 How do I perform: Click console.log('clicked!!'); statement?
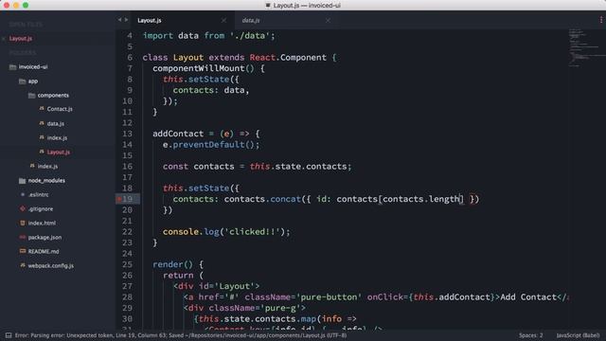[x=226, y=231]
